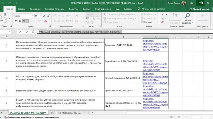Select column G header
Screen dimensions: 213x119
pyautogui.click(x=156, y=37)
